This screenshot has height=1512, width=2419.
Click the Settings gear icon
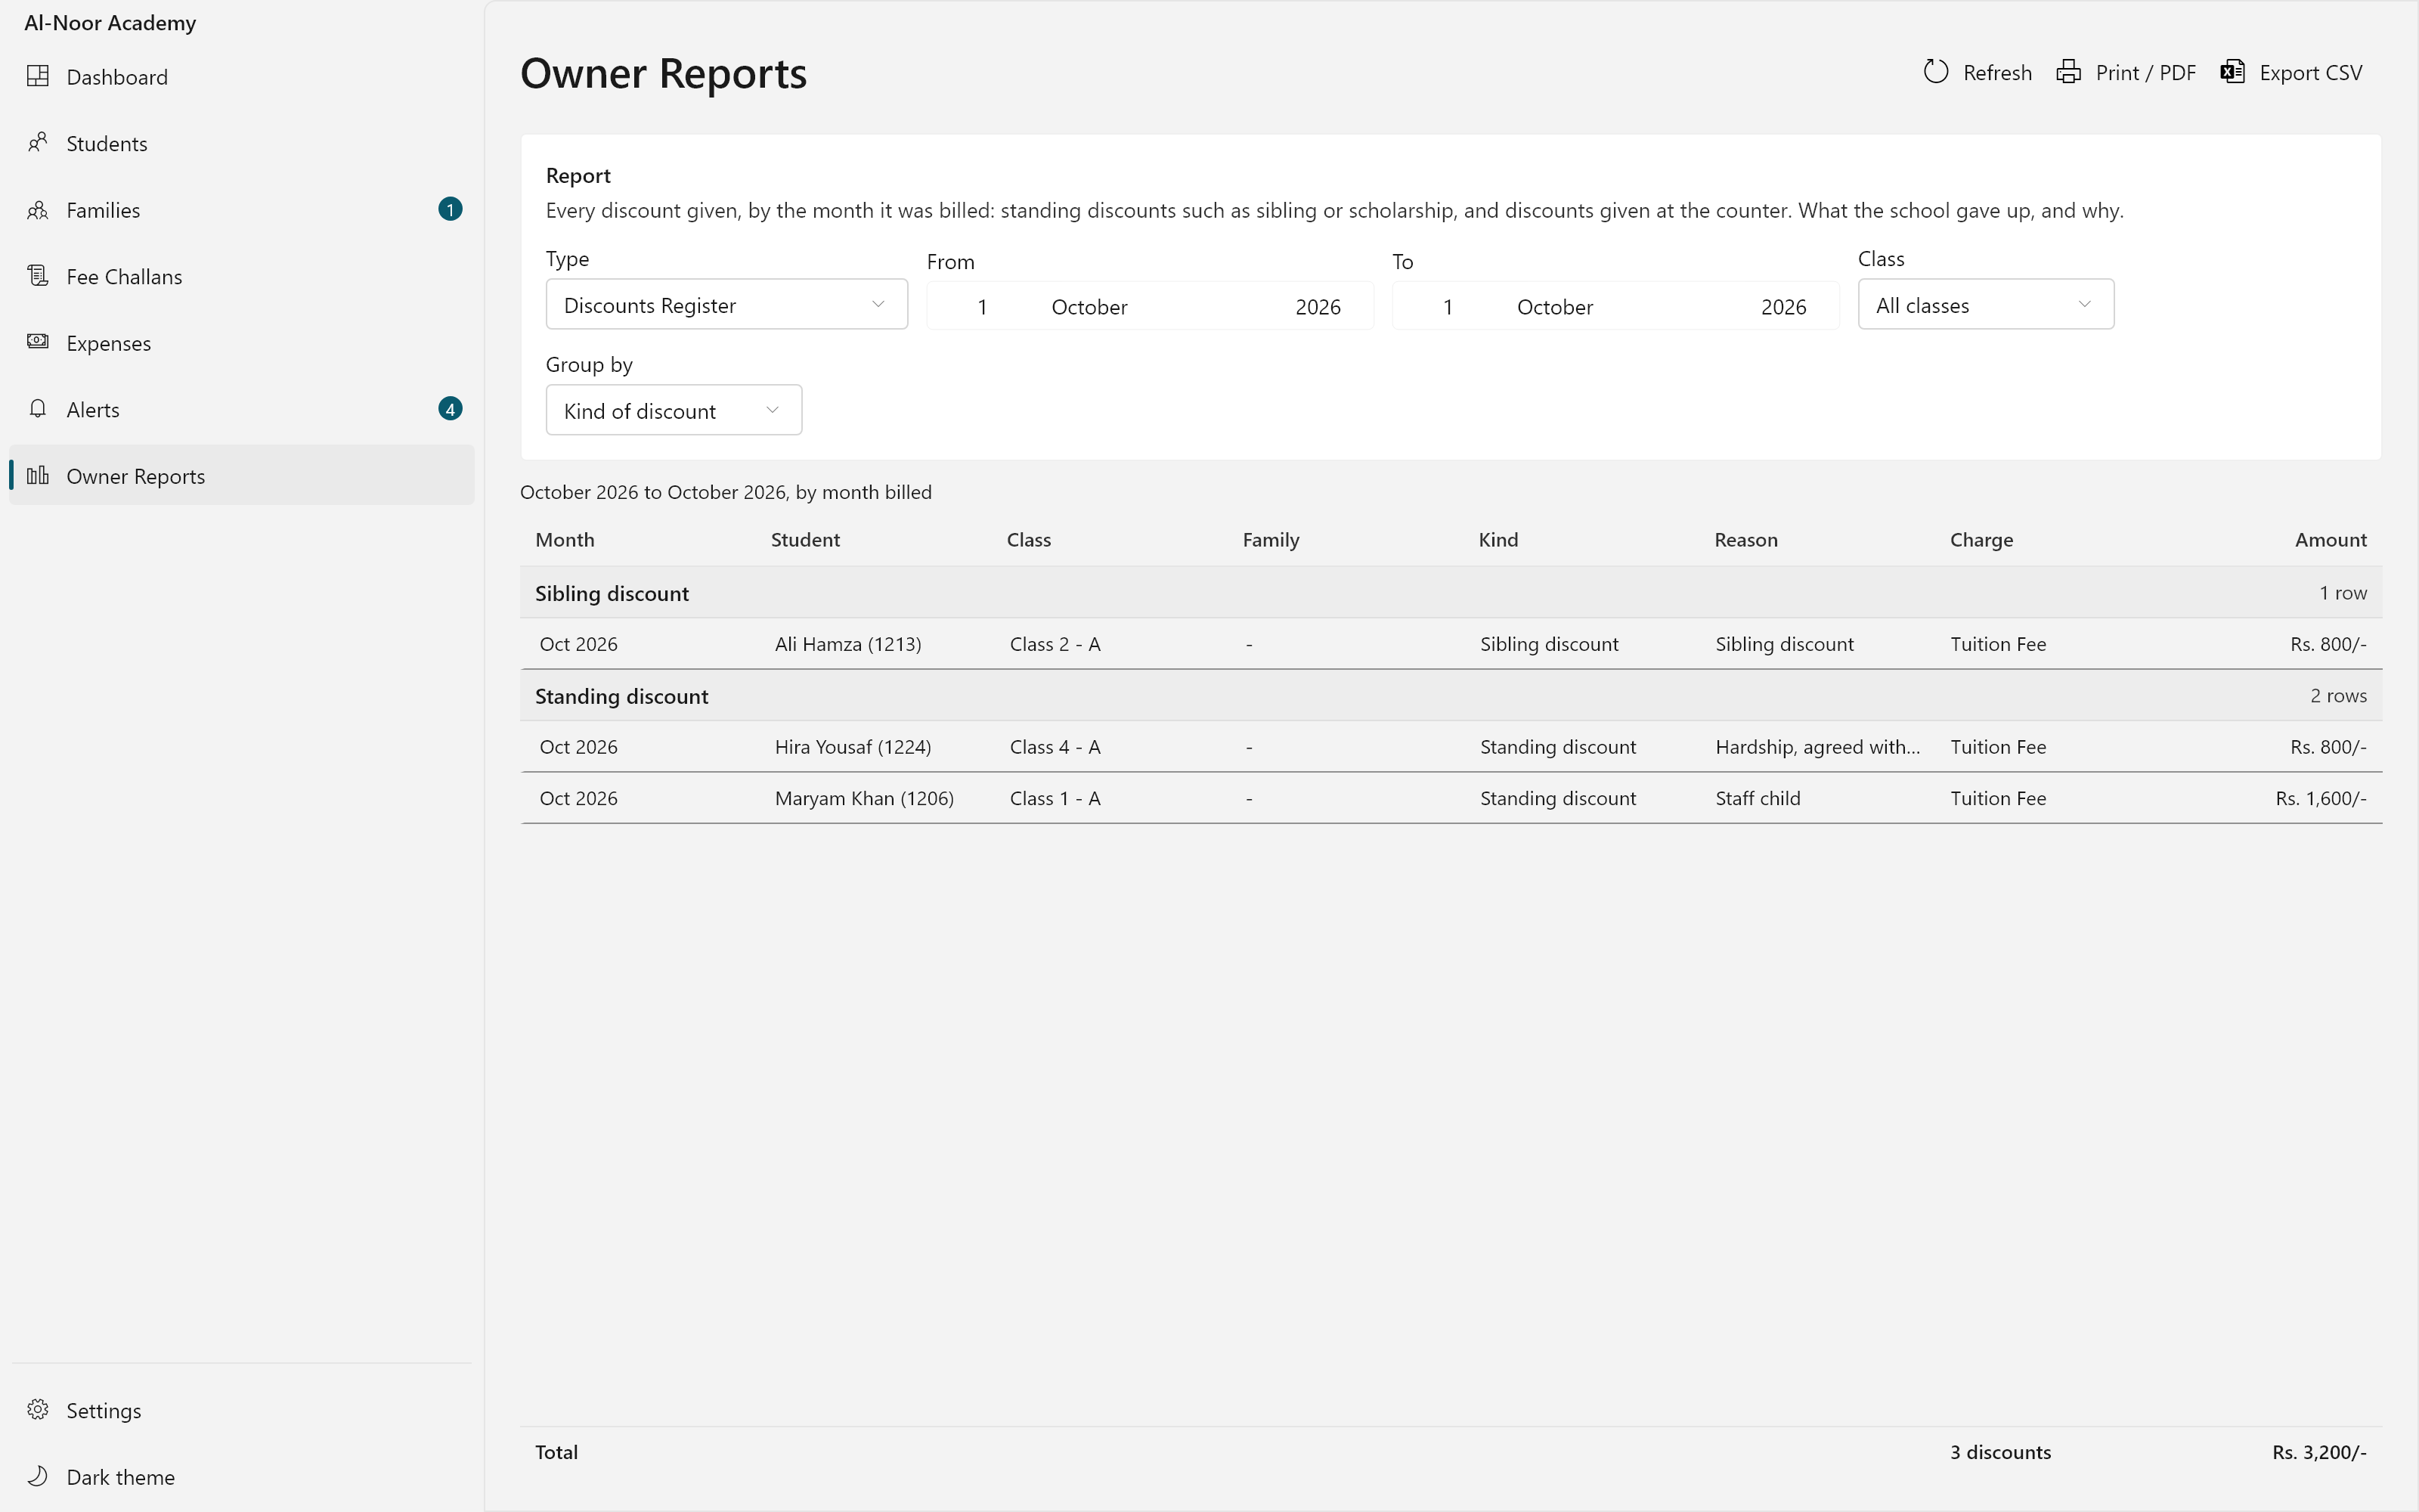[38, 1410]
